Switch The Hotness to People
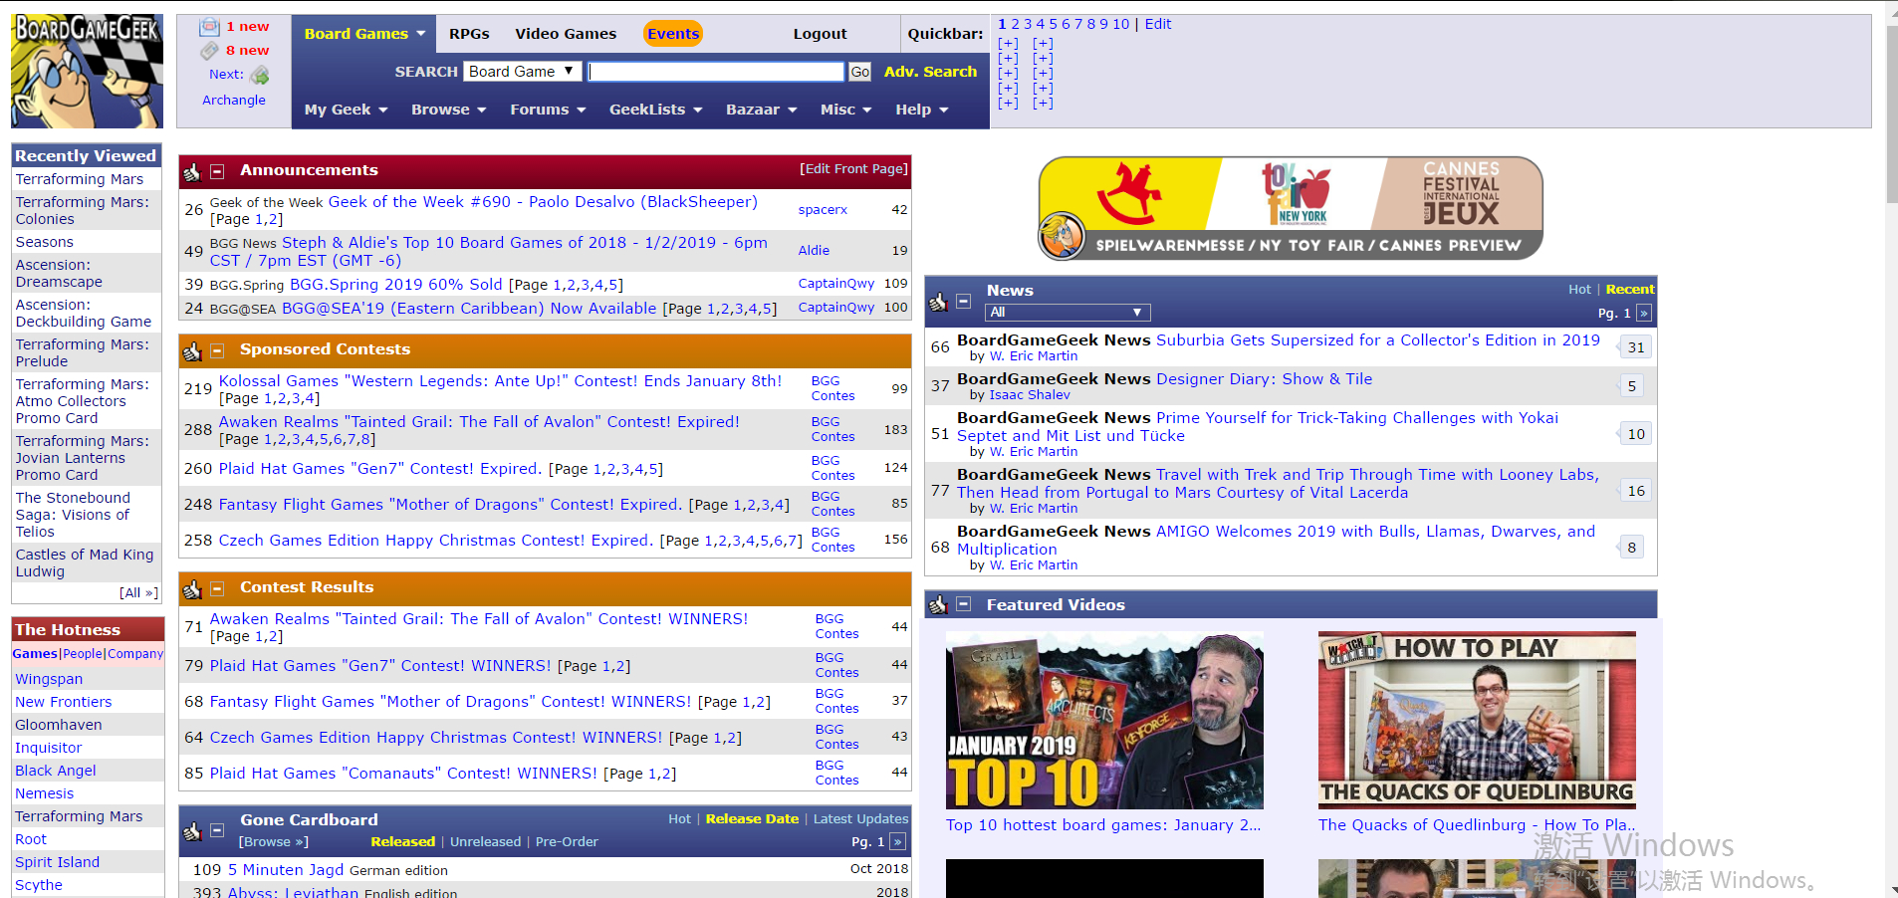Screen dimensions: 1898x898 pyautogui.click(x=83, y=654)
